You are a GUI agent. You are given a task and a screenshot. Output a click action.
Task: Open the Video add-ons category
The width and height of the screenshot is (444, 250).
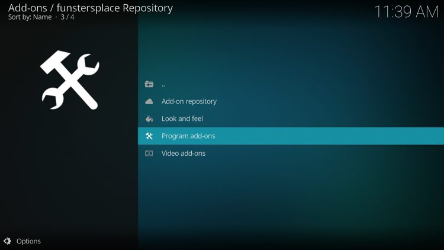184,153
